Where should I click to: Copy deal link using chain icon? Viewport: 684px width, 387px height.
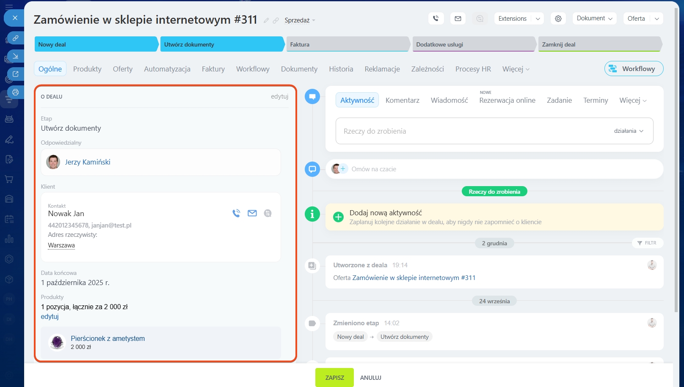[x=276, y=20]
